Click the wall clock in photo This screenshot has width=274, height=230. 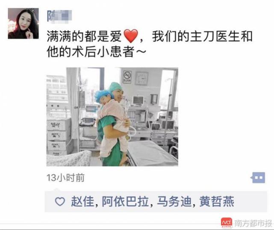click(142, 79)
